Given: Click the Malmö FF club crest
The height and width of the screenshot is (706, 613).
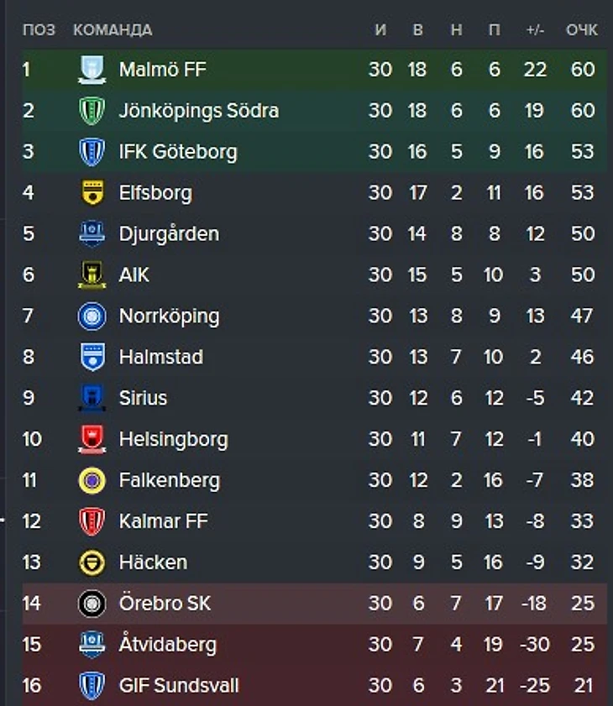Looking at the screenshot, I should 92,70.
